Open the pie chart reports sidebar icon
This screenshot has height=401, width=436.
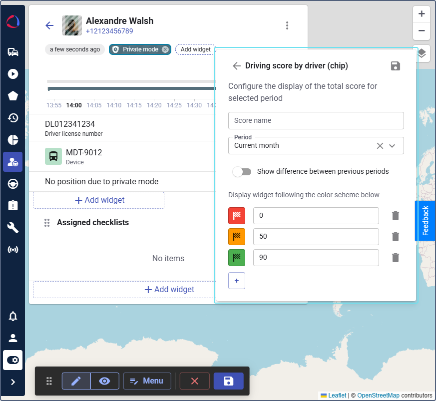click(x=13, y=140)
